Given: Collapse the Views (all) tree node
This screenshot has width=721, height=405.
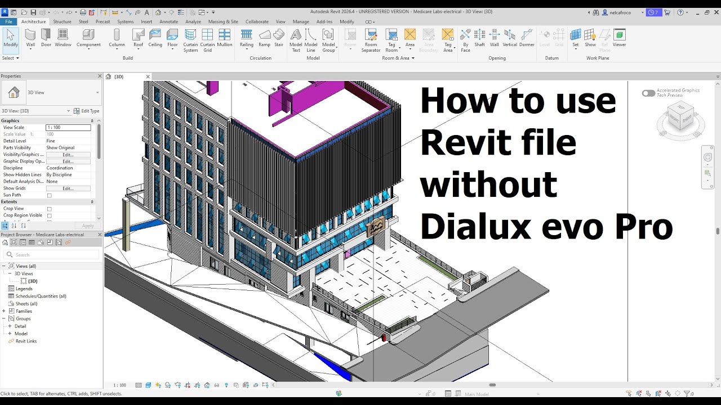Looking at the screenshot, I should [4, 266].
